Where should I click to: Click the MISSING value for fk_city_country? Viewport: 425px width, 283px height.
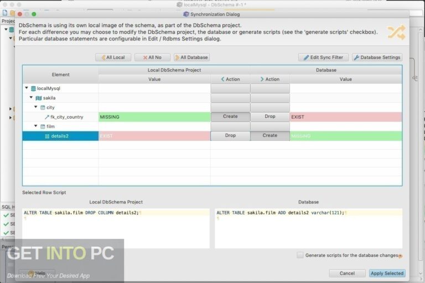(x=154, y=117)
